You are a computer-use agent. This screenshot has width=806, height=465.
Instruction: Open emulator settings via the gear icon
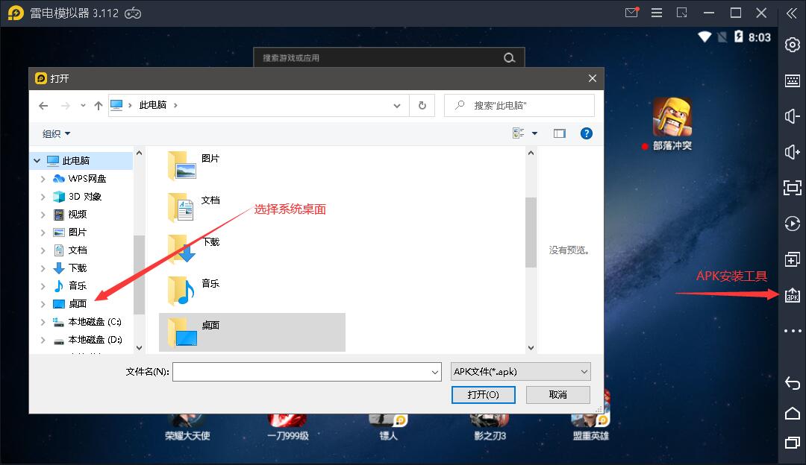click(x=792, y=45)
